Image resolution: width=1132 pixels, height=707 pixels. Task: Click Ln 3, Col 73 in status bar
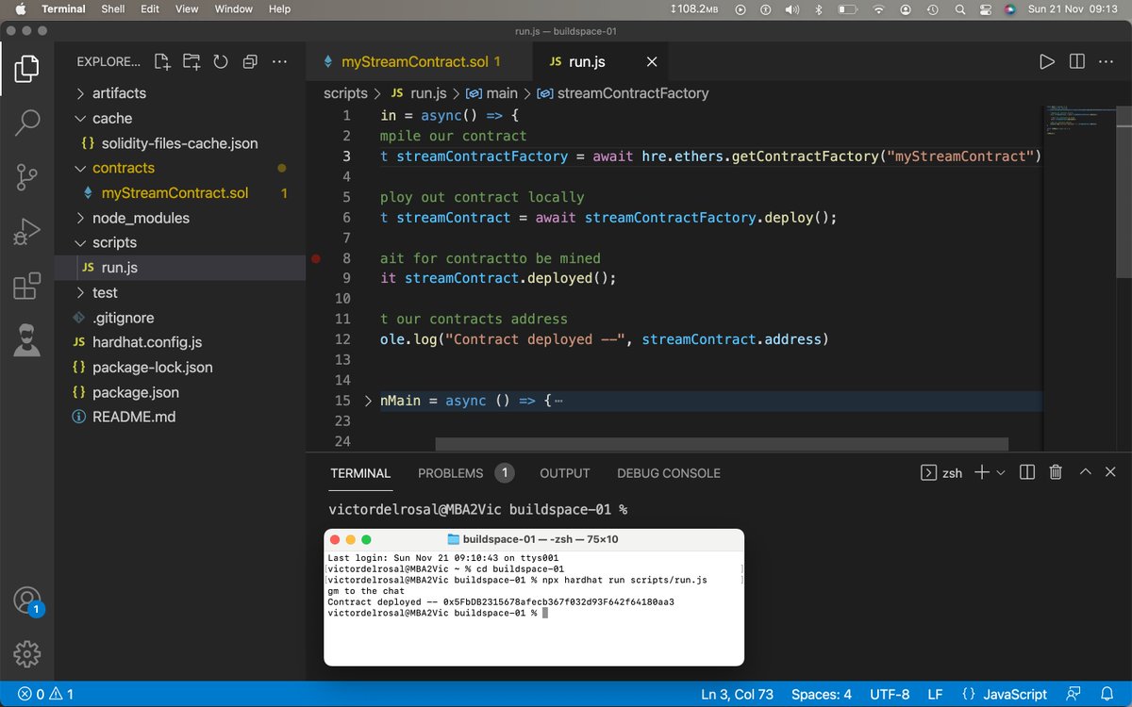(738, 695)
